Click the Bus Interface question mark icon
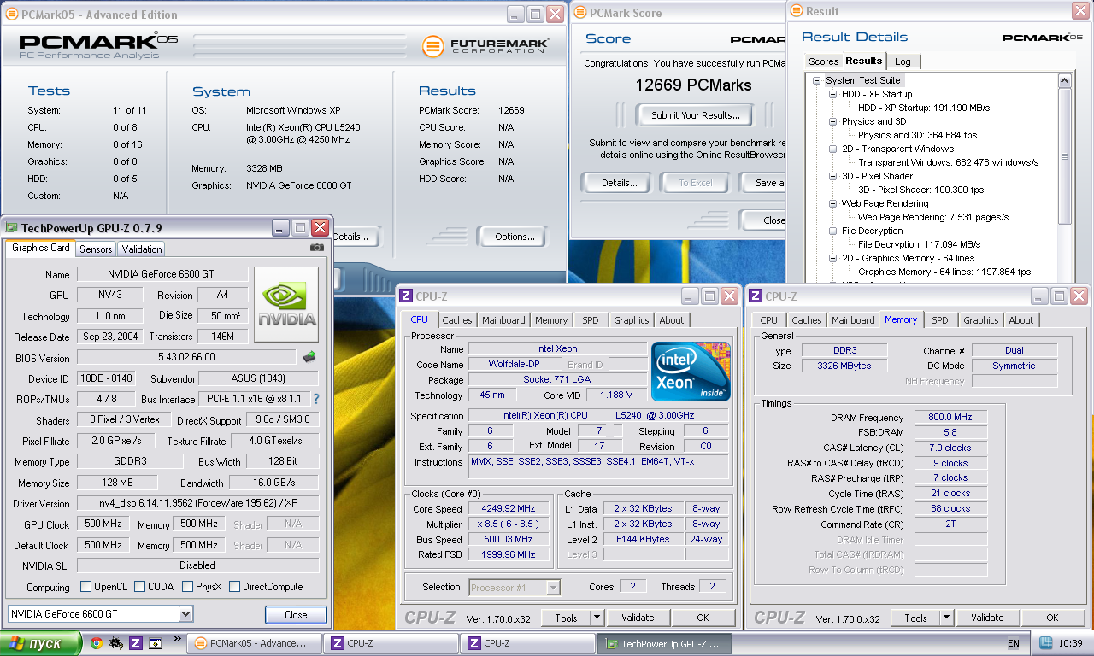This screenshot has height=656, width=1094. coord(316,399)
